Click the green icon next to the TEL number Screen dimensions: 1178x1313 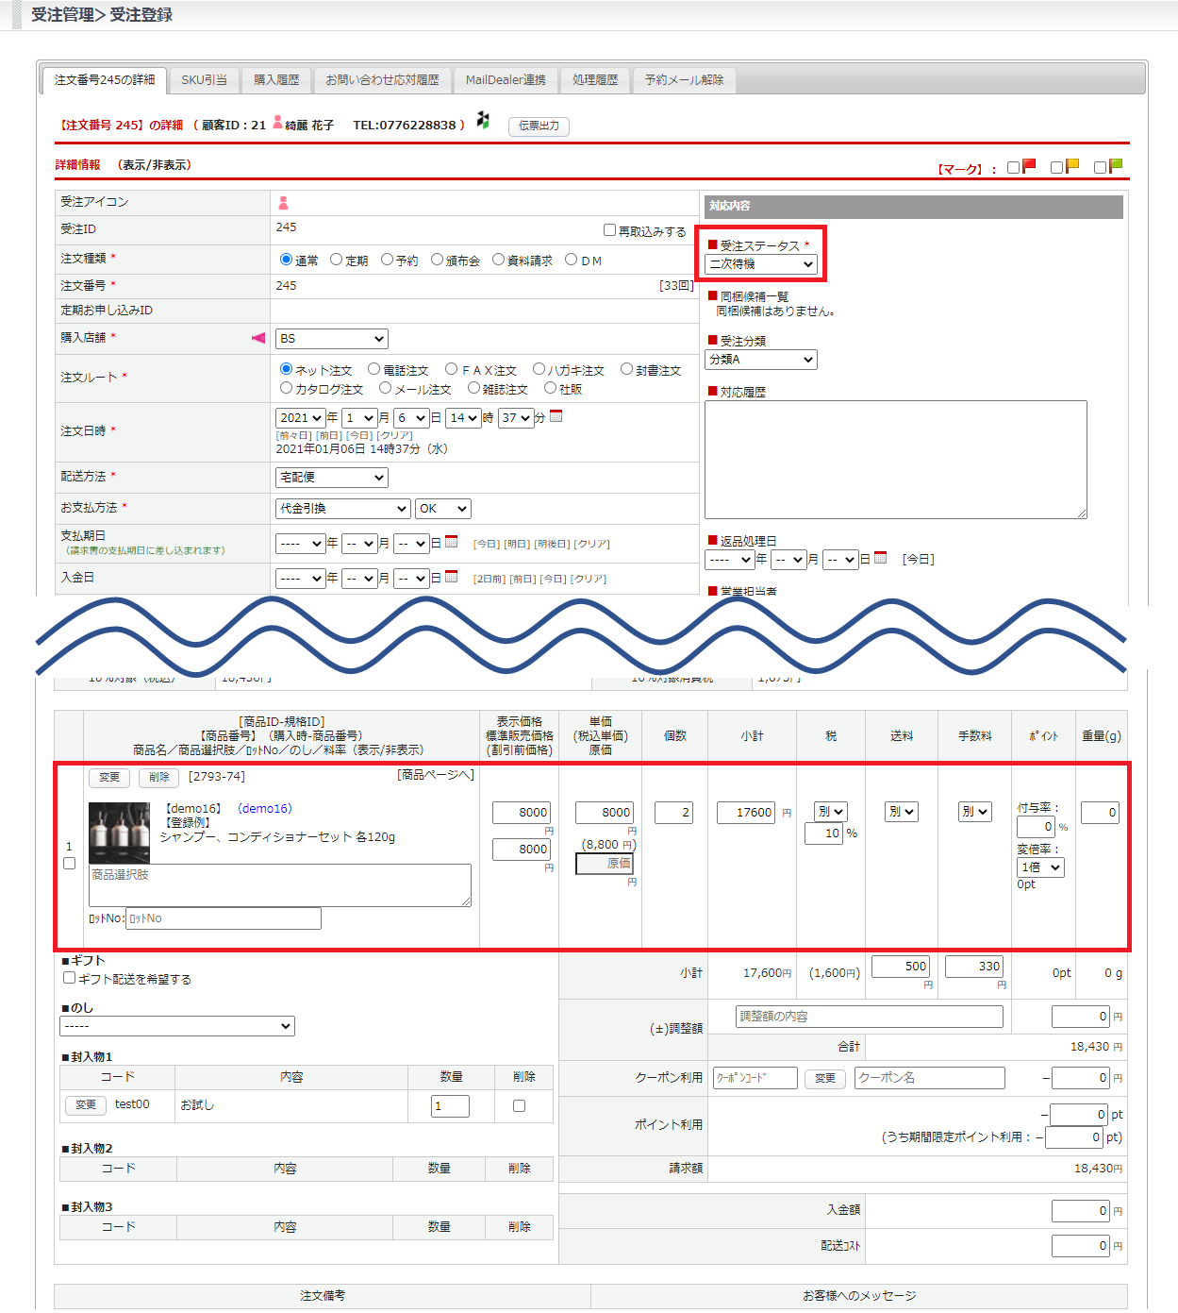coord(483,120)
